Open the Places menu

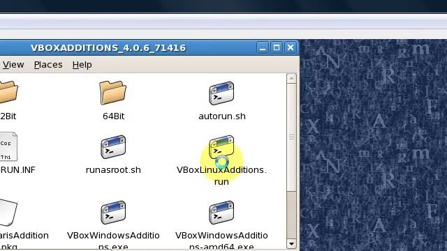48,65
